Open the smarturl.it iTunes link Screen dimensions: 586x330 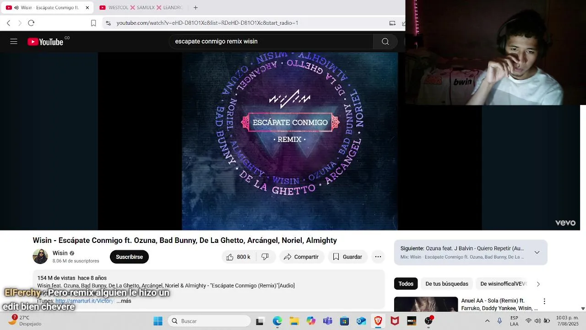click(x=85, y=301)
